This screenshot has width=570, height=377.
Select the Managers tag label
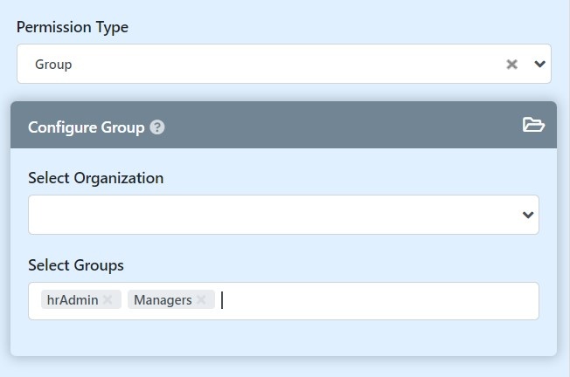pyautogui.click(x=163, y=300)
